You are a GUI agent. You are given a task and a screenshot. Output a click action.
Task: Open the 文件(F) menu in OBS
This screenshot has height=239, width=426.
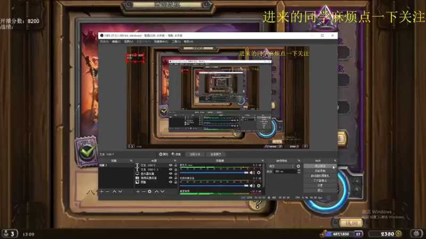104,41
